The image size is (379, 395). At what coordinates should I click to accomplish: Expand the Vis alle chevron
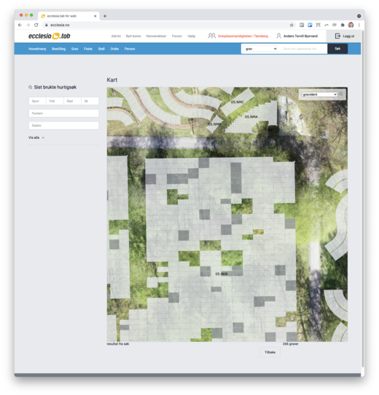pos(43,137)
